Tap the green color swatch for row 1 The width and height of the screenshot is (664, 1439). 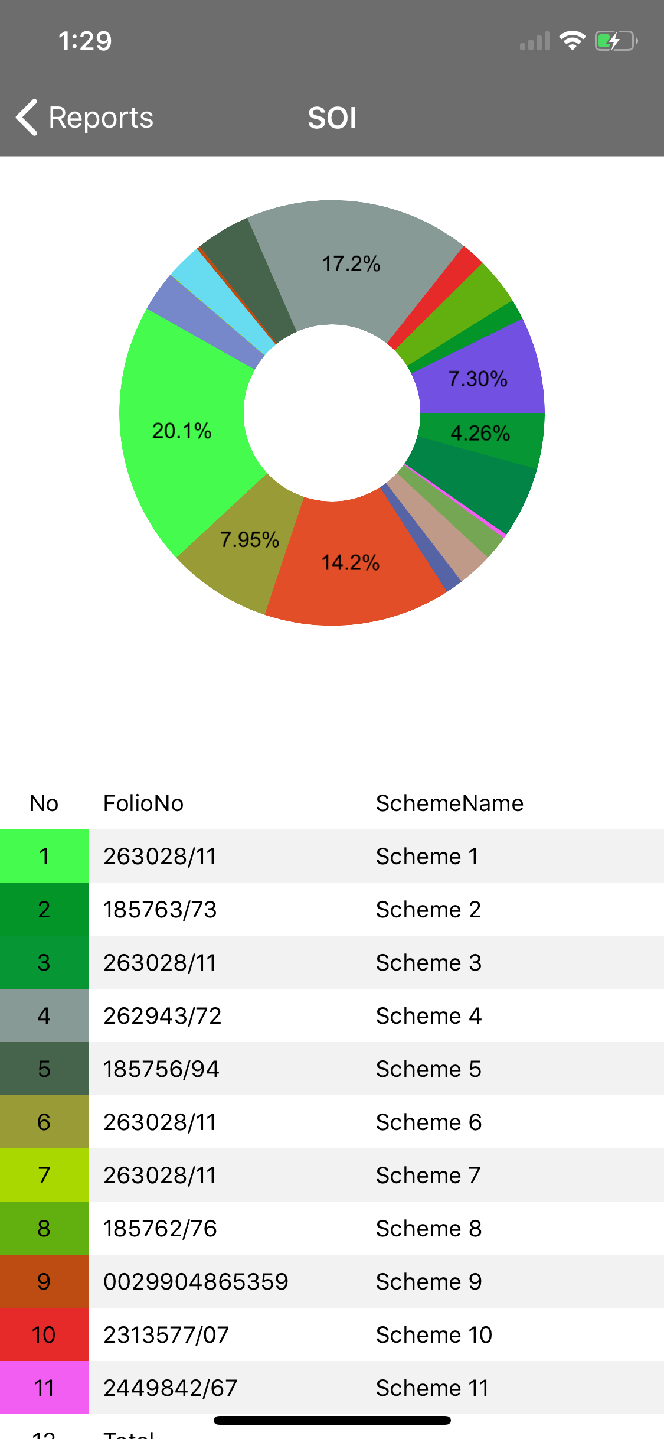tap(44, 856)
